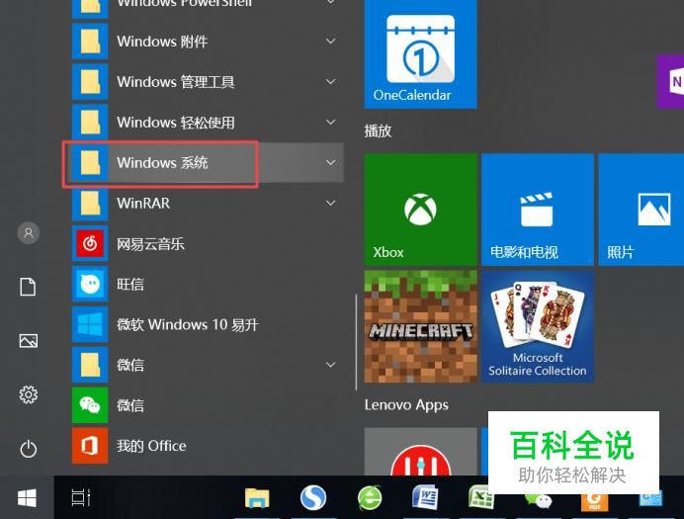This screenshot has height=519, width=684.
Task: Open Documents from the sidebar icon
Action: 28,287
